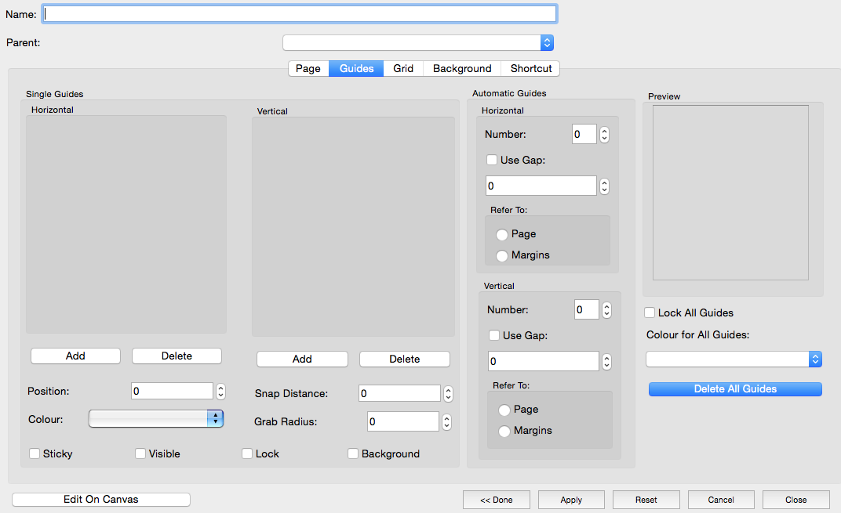Click the Edit On Canvas button
Screen dimensions: 841x513
click(x=101, y=500)
